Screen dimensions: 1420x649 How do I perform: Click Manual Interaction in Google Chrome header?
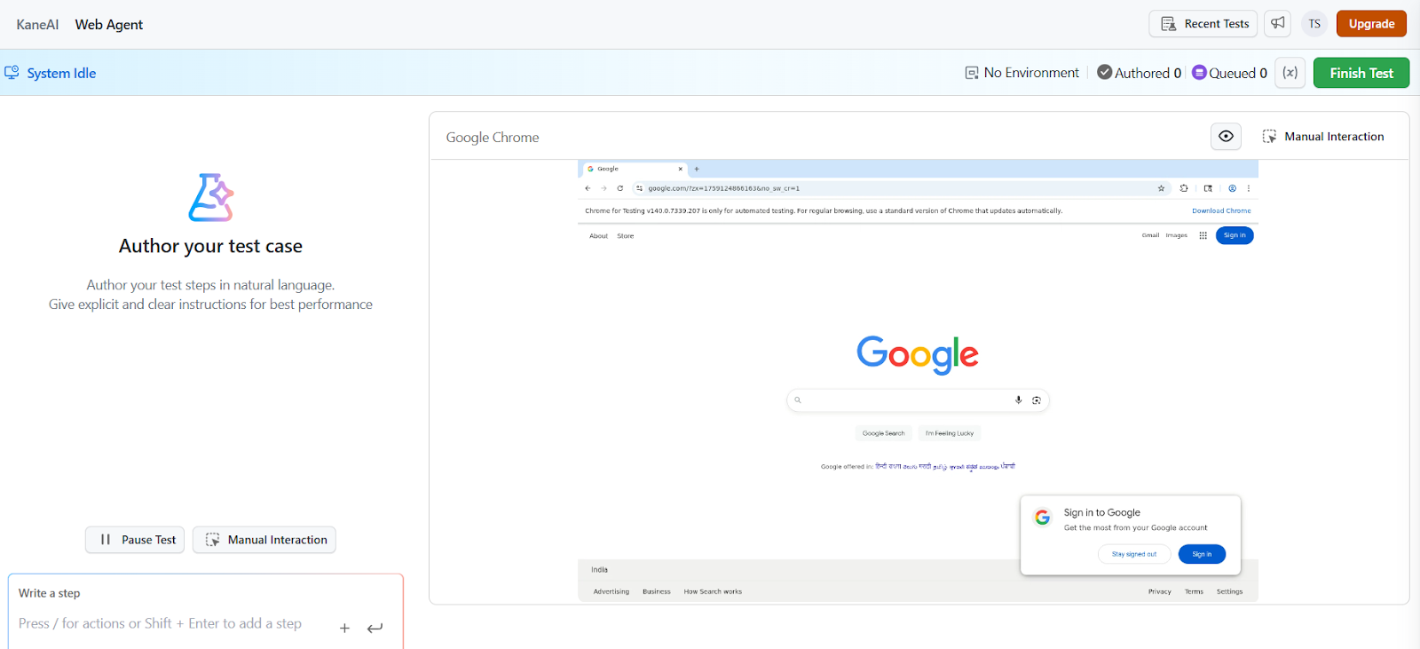1323,137
